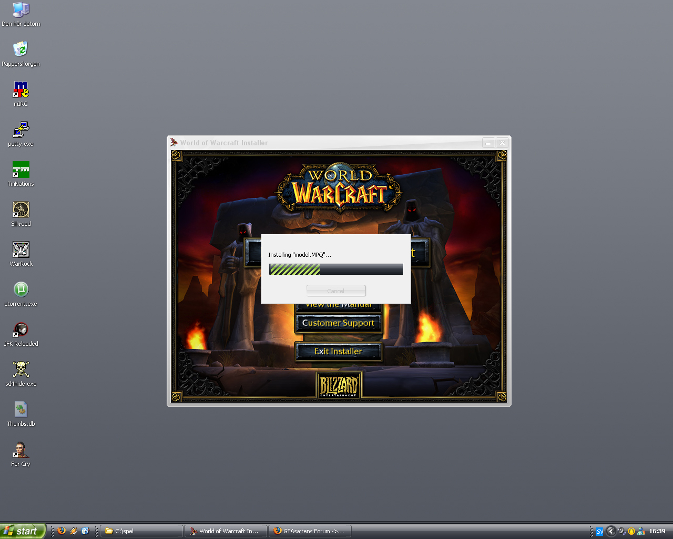
Task: Open the volume speaker tray icon
Action: click(621, 531)
